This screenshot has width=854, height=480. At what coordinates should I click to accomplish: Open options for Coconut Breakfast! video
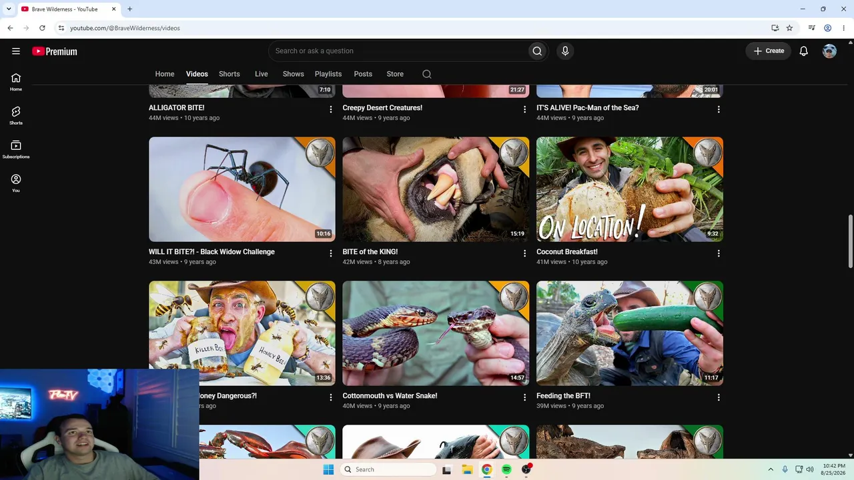pos(719,253)
